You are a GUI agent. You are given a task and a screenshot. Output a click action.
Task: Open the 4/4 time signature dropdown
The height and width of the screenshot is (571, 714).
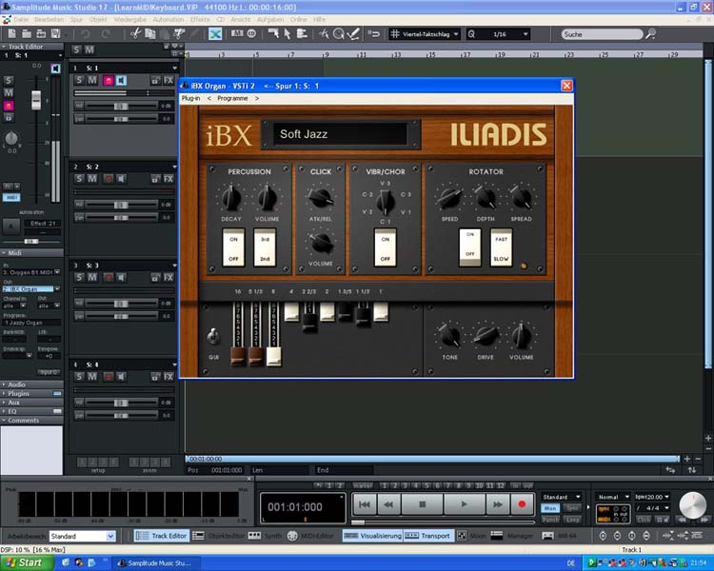click(652, 507)
